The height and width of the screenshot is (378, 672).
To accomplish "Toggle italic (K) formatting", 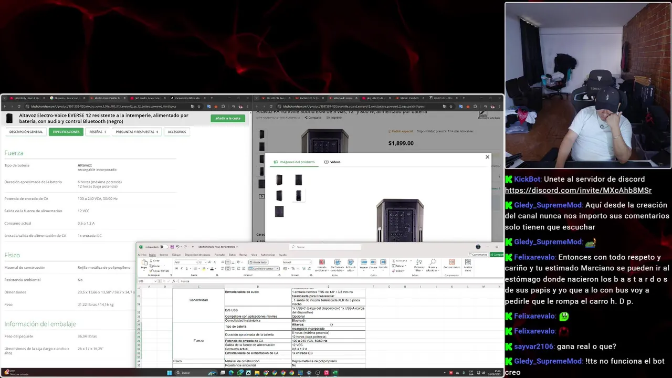I will pyautogui.click(x=182, y=268).
